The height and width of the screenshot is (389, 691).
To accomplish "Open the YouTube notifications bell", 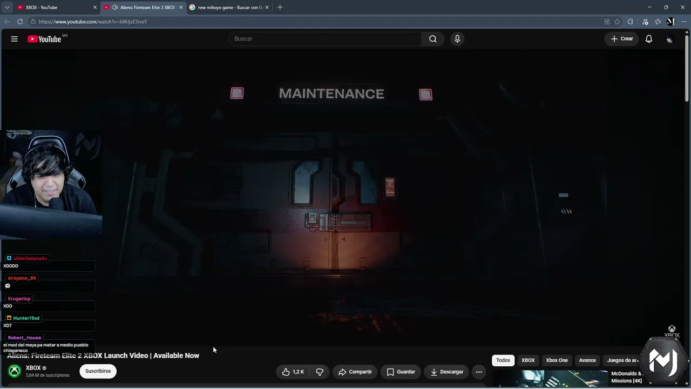I will pos(649,39).
